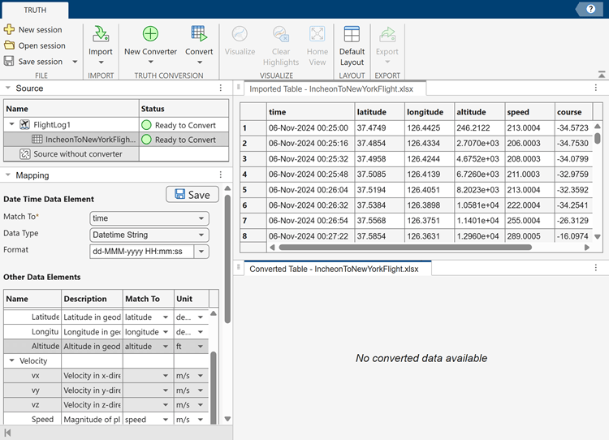Click the Format dd-MMM-yyyy HH:mm:ss field
Viewport: 609px width, 440px height.
(142, 252)
